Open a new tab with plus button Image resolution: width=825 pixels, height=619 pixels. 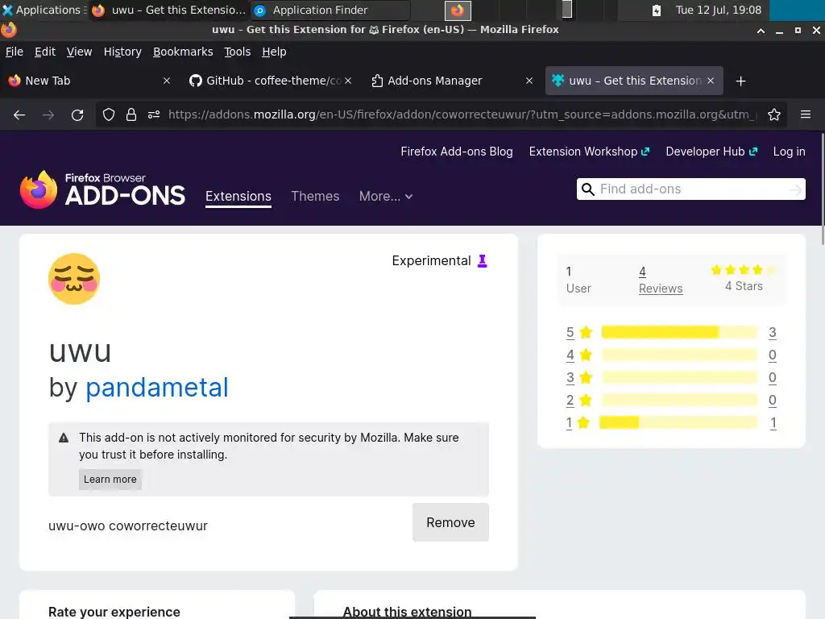pyautogui.click(x=741, y=81)
